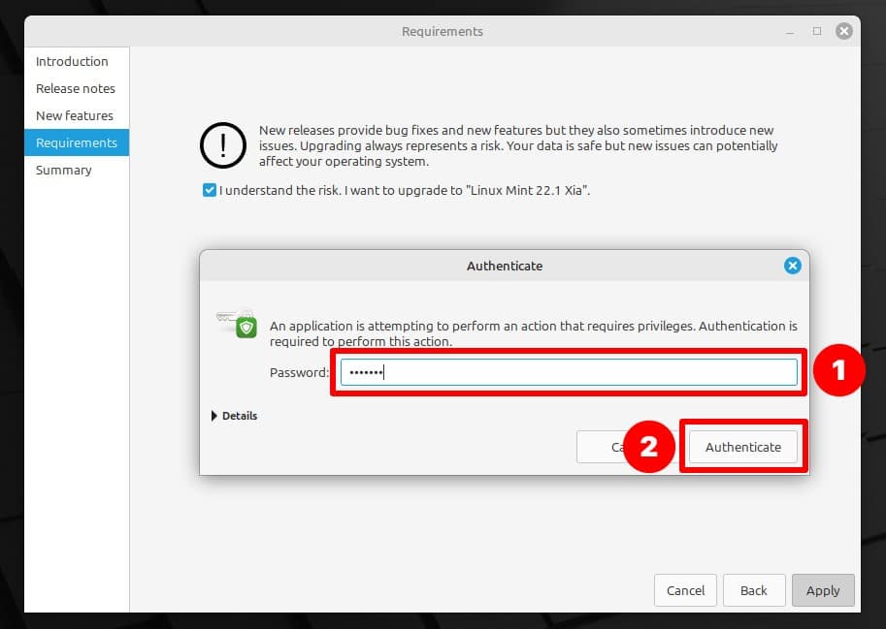
Task: Minimize the Requirements window
Action: click(x=790, y=32)
